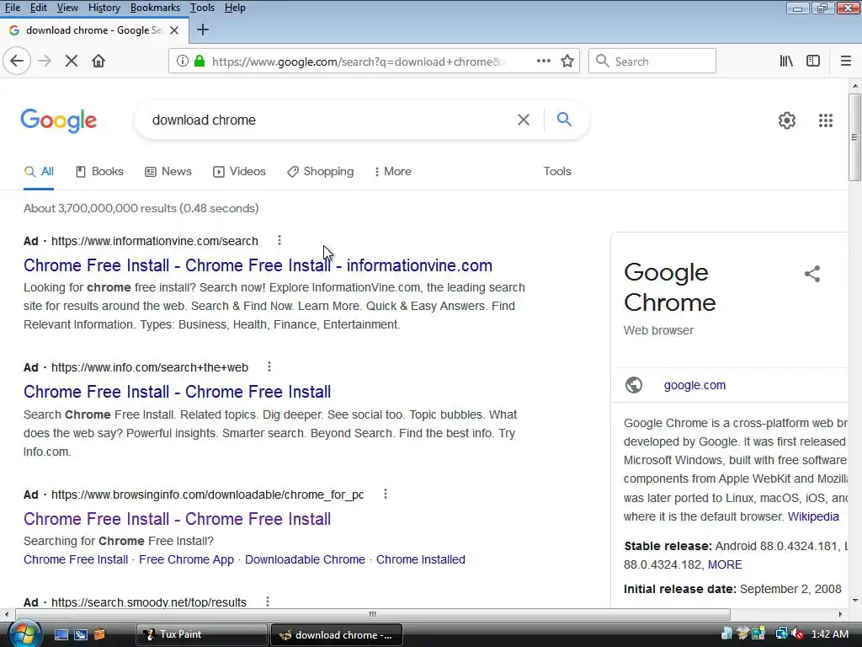Open the Edit menu
862x647 pixels.
39,8
